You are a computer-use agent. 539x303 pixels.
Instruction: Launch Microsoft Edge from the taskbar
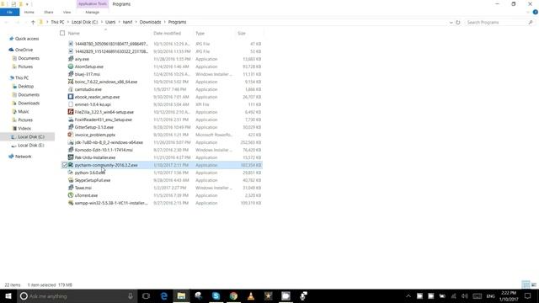click(x=164, y=295)
